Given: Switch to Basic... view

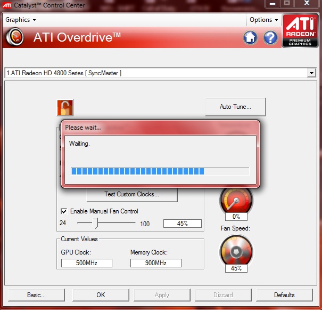Looking at the screenshot, I should pos(36,295).
